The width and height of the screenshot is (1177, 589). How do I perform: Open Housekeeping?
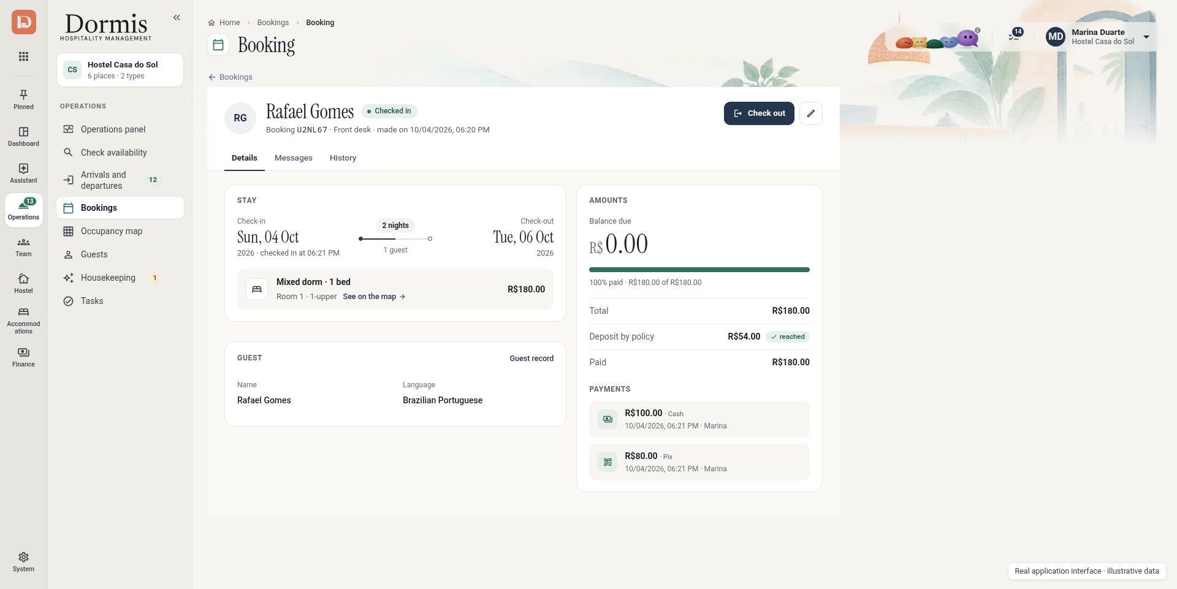120,278
